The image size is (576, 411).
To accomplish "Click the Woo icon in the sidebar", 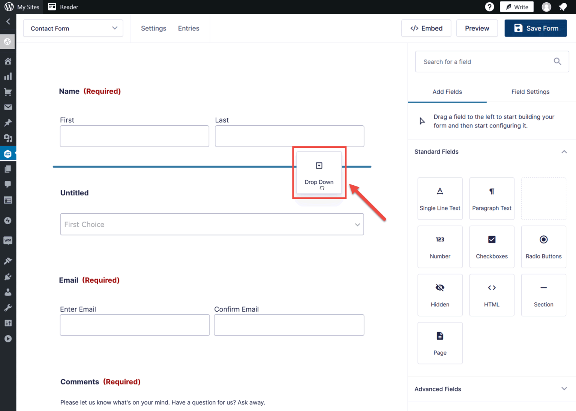I will click(8, 240).
